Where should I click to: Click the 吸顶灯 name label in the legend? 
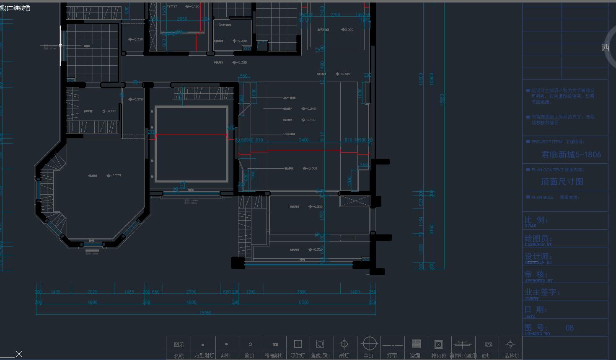point(298,356)
